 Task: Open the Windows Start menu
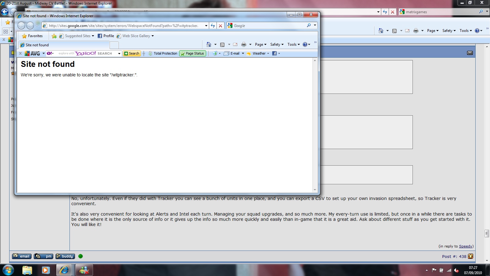pyautogui.click(x=8, y=270)
